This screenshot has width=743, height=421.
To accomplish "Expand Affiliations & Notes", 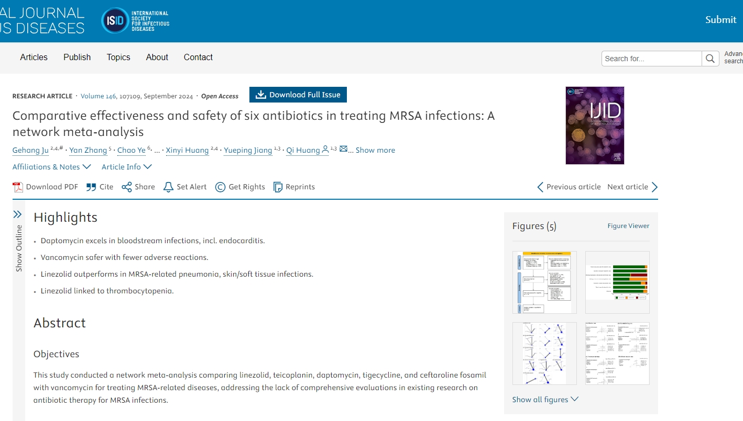I will click(x=52, y=167).
